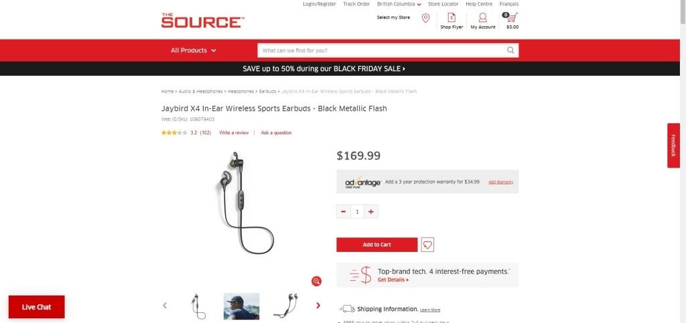Open the Black Friday Sale banner
Screen dimensions: 686x323
point(324,69)
